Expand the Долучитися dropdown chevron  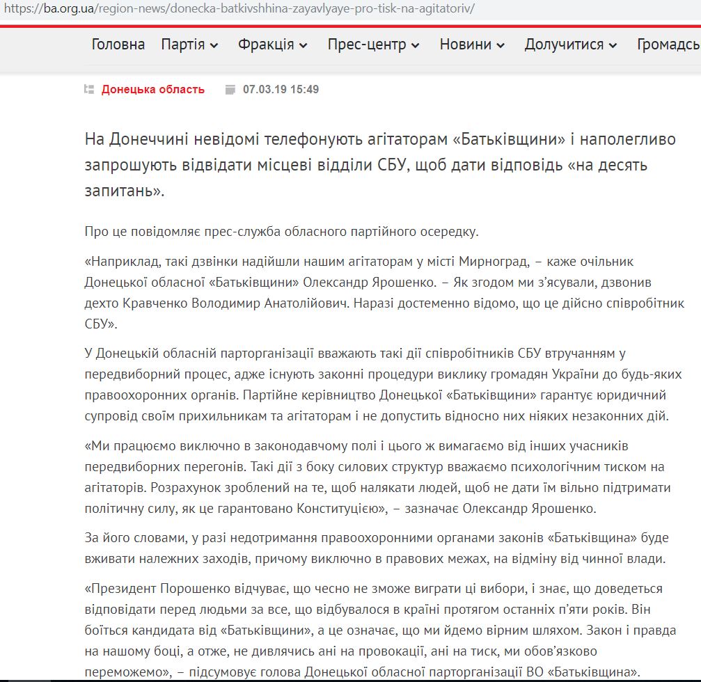pos(613,45)
